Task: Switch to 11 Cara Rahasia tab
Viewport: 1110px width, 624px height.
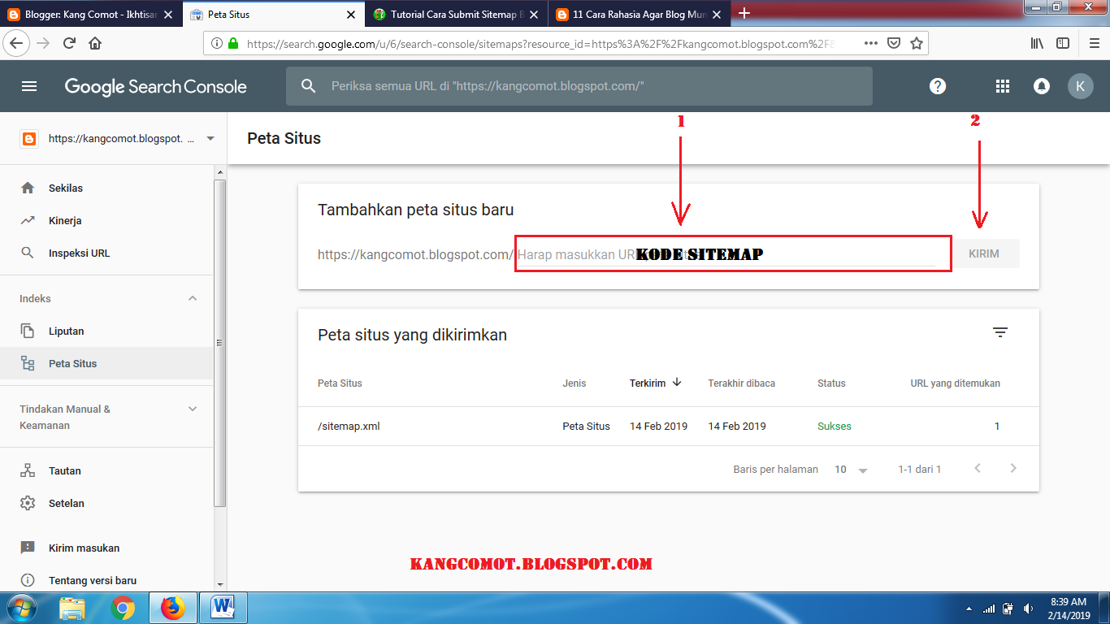Action: [639, 15]
